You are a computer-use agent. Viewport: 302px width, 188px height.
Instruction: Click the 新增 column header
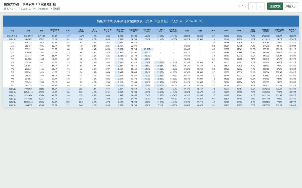click(41, 31)
